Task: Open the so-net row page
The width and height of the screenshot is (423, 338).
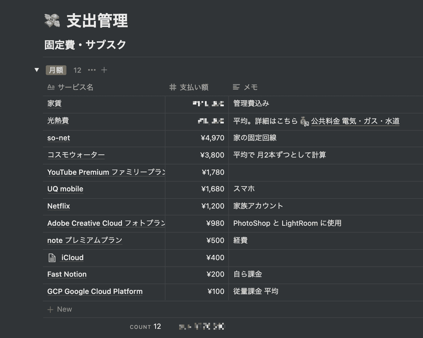Action: click(59, 138)
